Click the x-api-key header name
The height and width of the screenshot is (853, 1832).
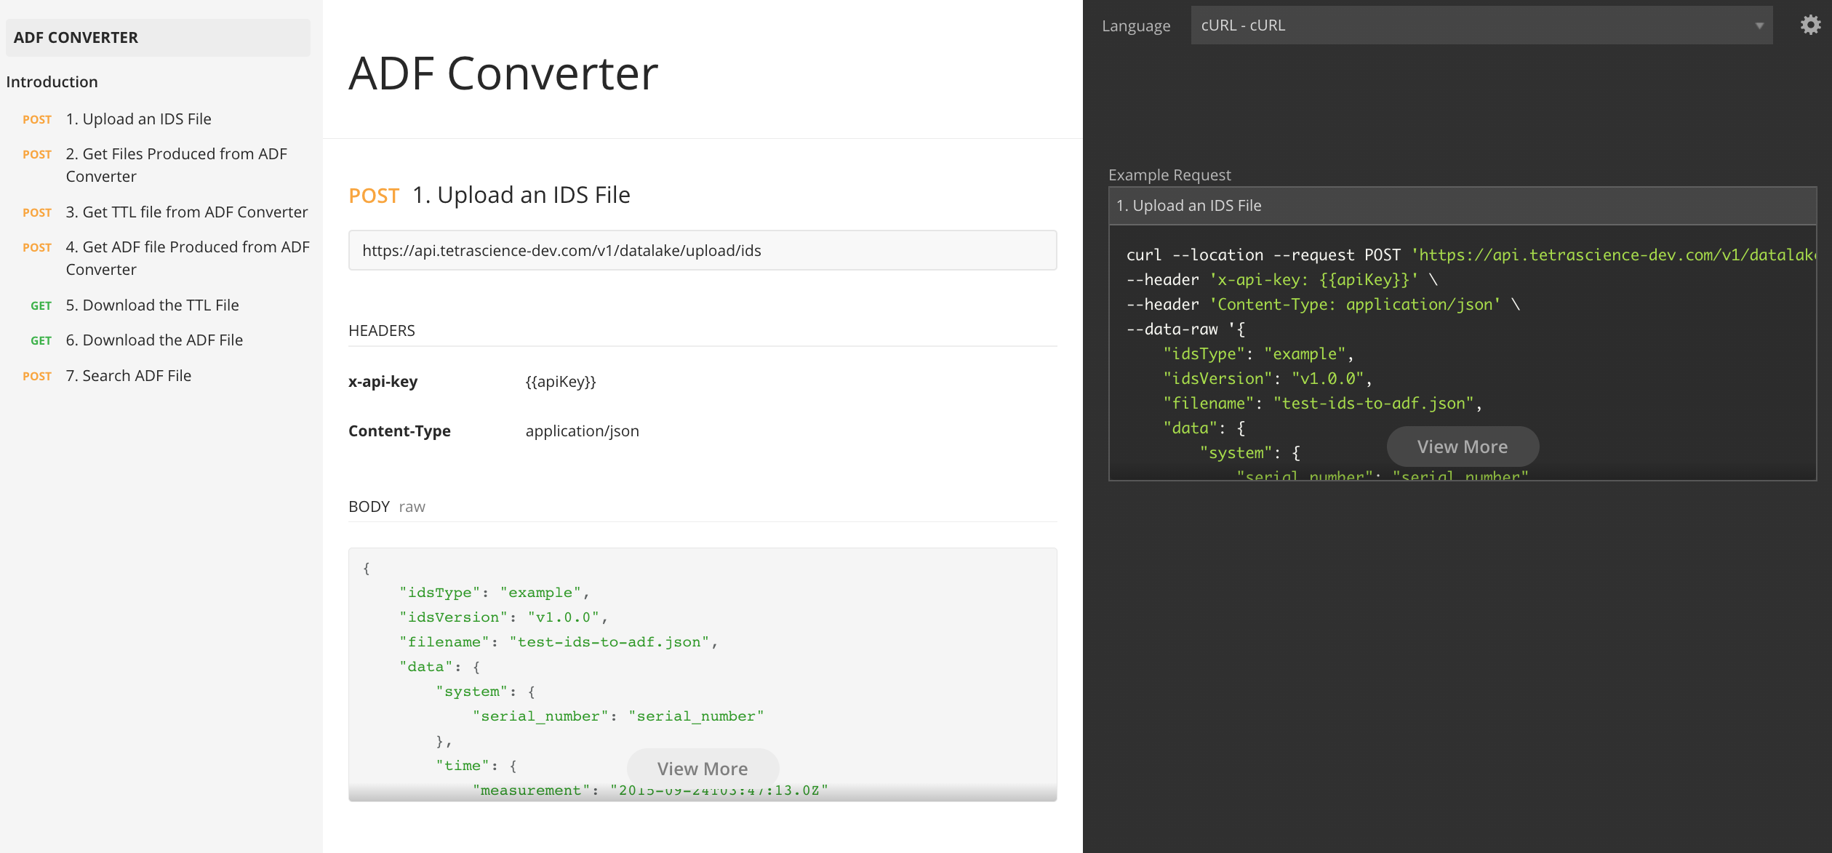coord(383,382)
